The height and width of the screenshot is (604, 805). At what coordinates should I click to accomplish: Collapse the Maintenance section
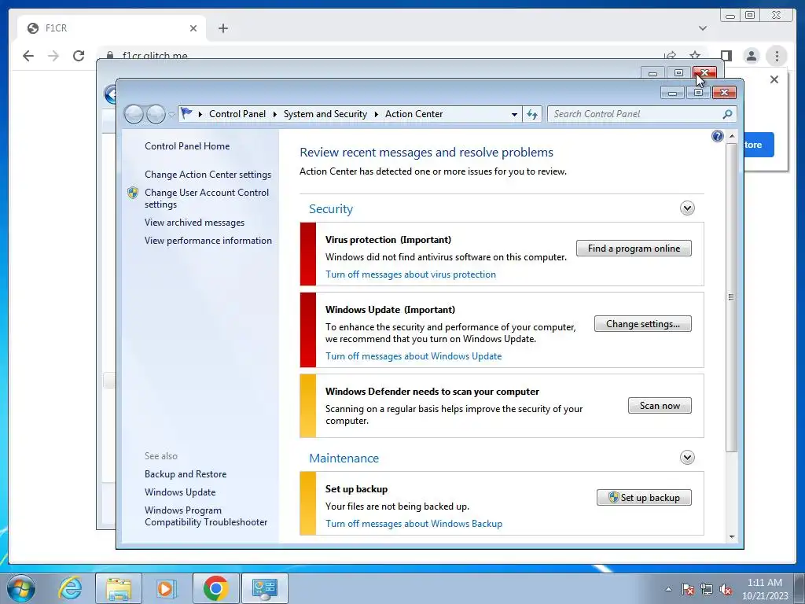[687, 457]
